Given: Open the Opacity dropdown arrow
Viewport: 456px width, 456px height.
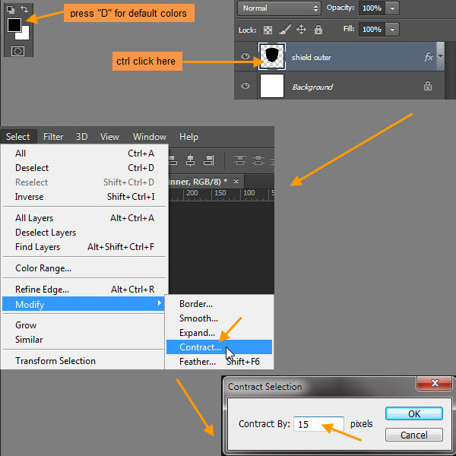Looking at the screenshot, I should (391, 8).
